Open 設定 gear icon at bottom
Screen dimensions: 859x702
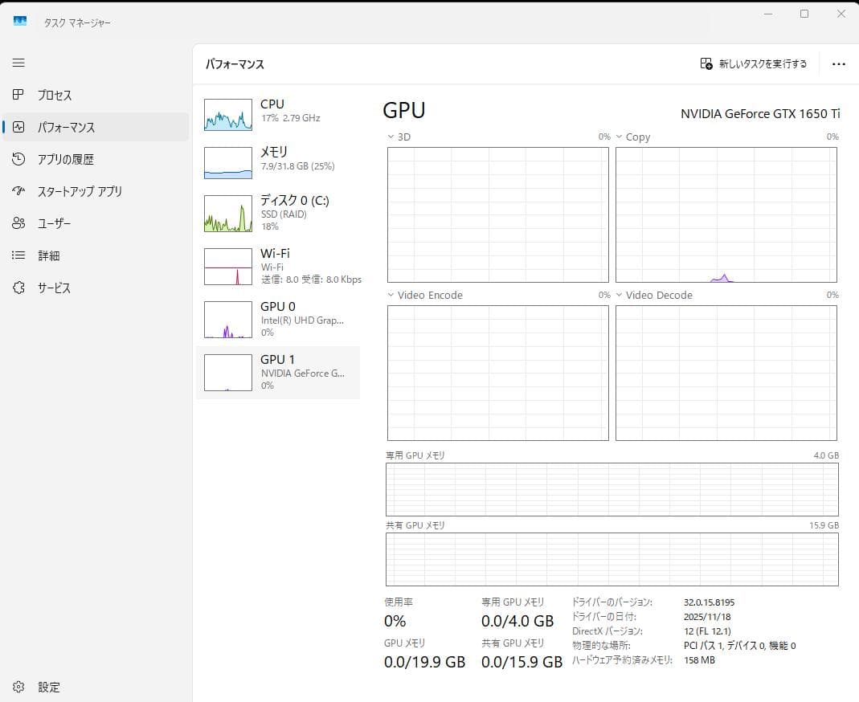[18, 687]
